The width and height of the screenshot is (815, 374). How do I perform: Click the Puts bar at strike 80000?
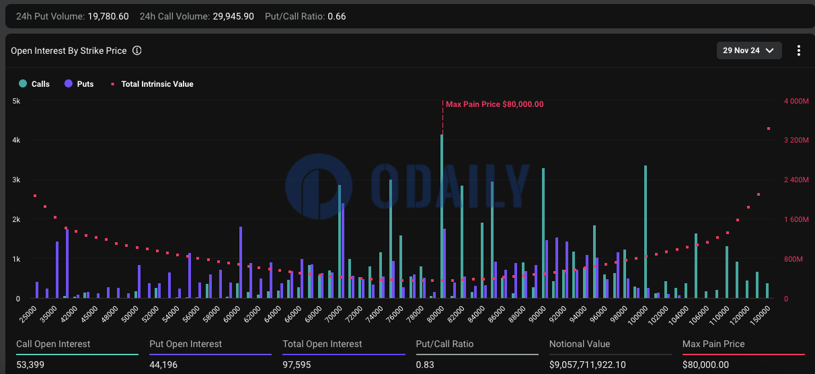tap(444, 263)
